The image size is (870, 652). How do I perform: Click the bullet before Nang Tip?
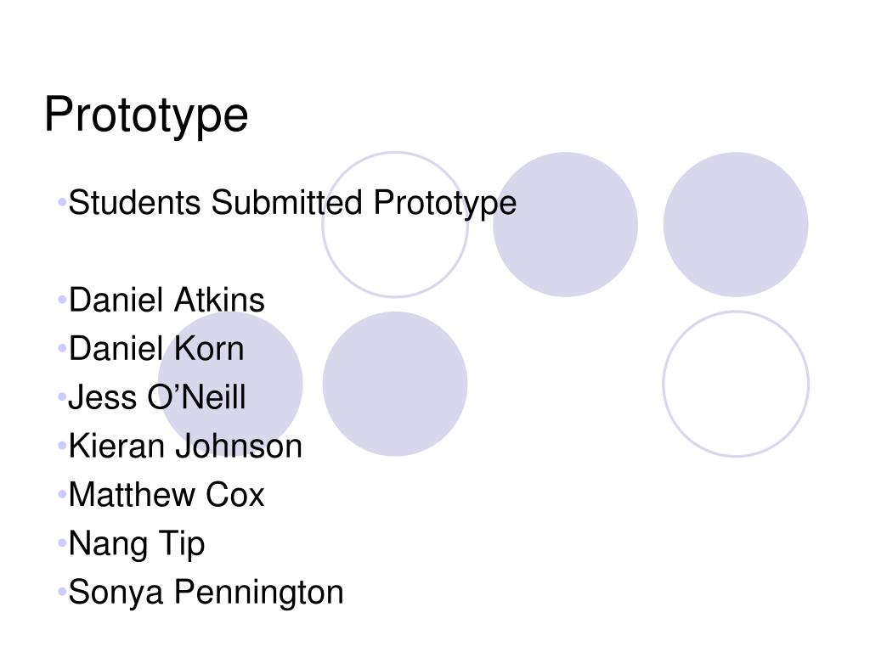point(62,543)
